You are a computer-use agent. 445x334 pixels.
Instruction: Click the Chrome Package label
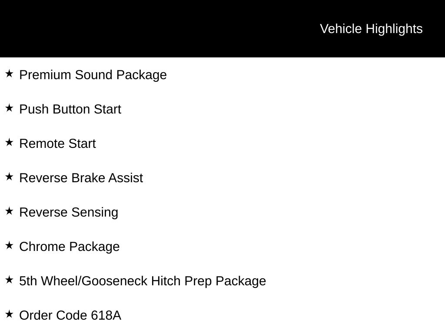[69, 247]
